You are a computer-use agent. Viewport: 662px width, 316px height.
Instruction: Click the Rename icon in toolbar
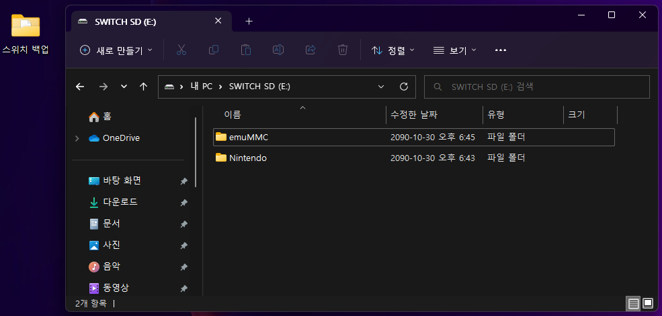(278, 50)
